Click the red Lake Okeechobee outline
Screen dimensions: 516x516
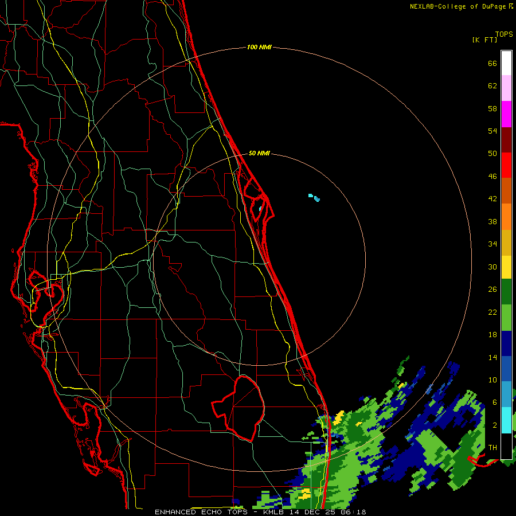[x=239, y=408]
